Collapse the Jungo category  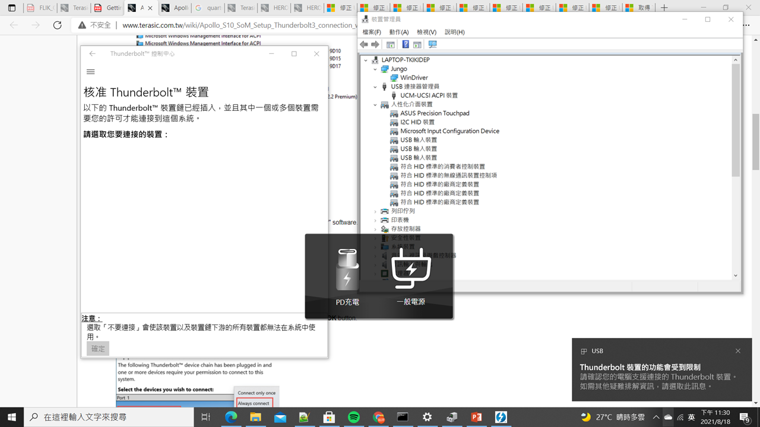coord(375,69)
